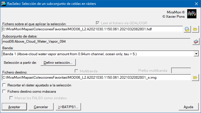Expand the Banda dropdown arrow
The image size is (201, 113).
click(x=196, y=54)
